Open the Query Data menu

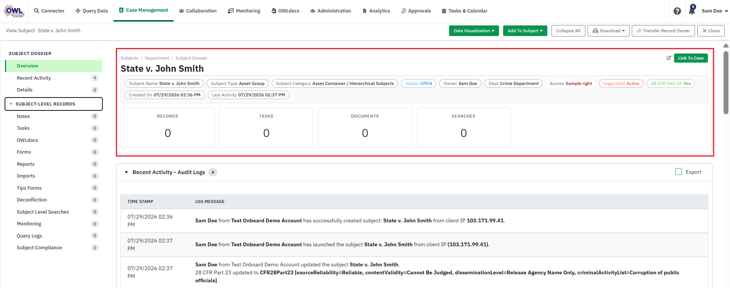(92, 11)
